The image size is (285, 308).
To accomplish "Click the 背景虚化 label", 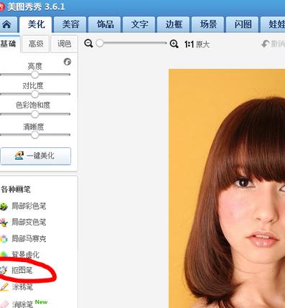I will click(x=25, y=254).
